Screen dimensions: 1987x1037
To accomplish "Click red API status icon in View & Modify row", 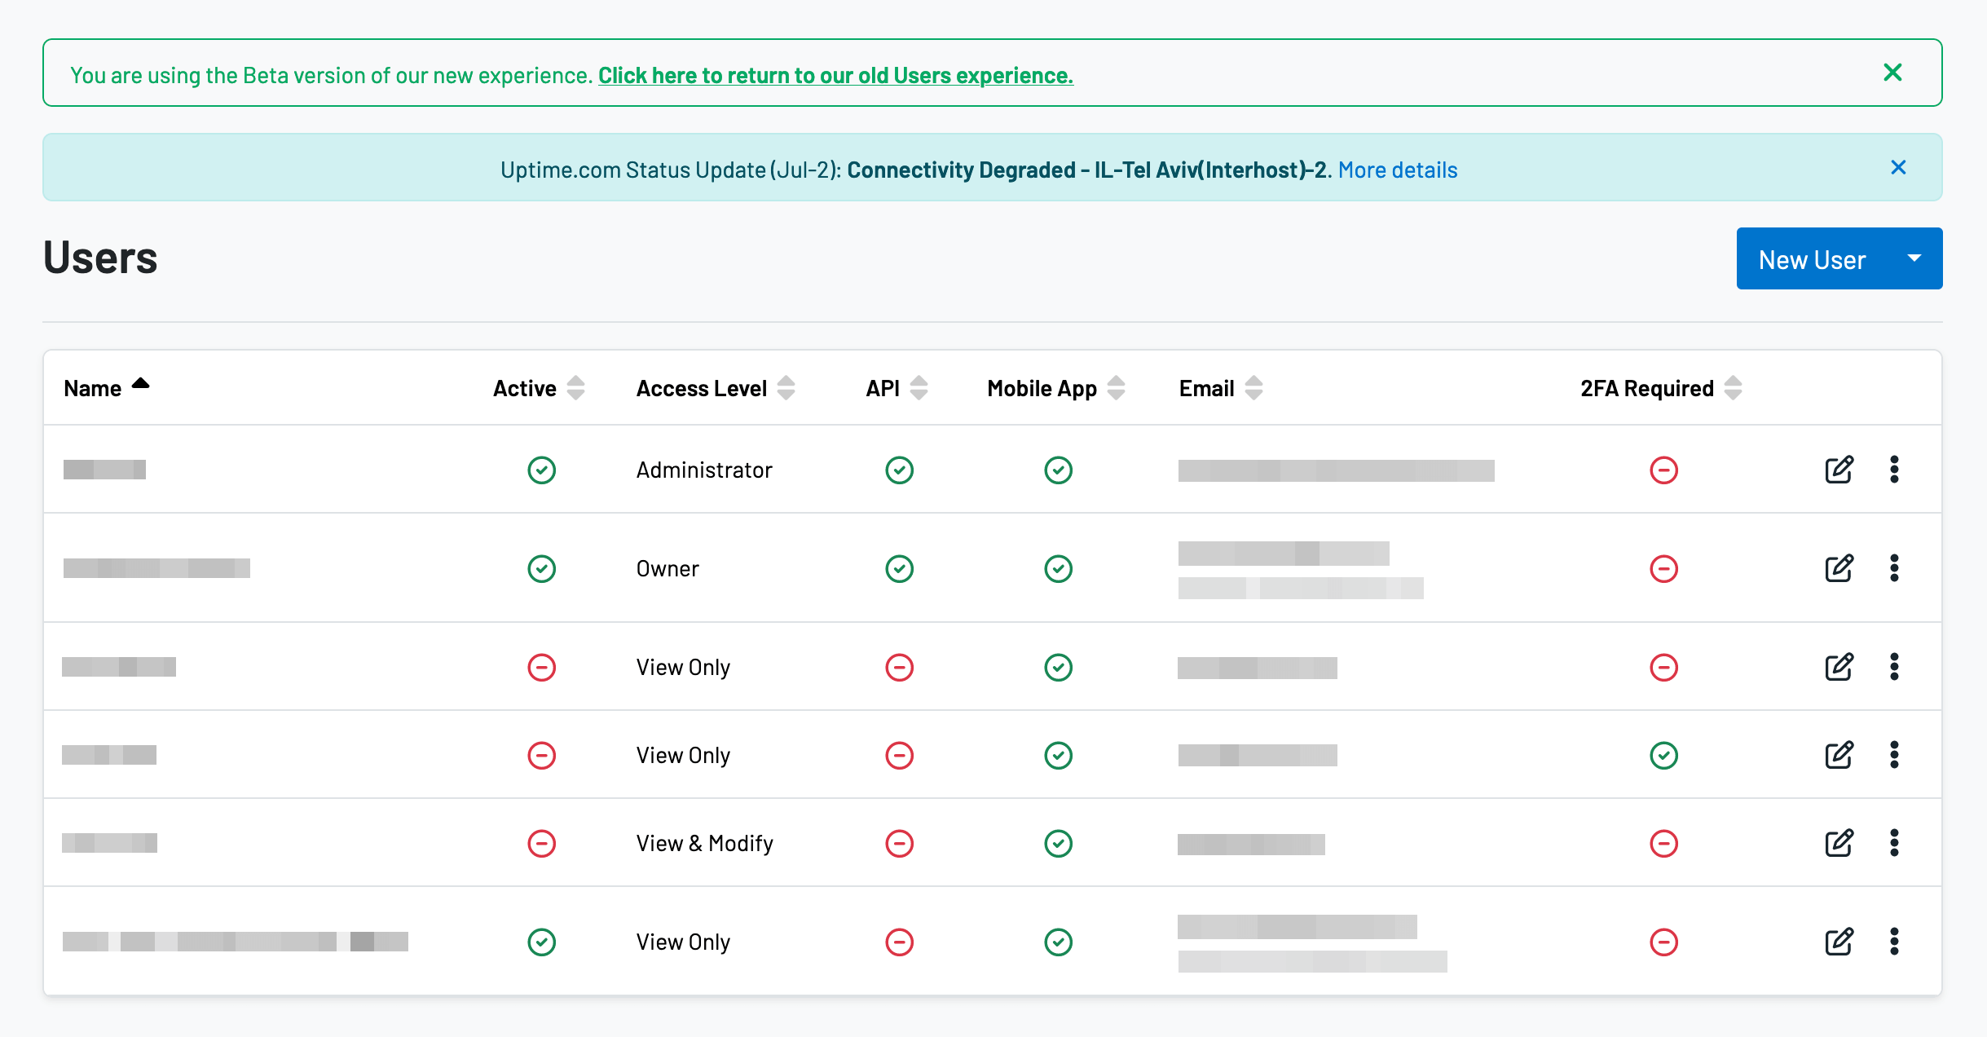I will [x=899, y=843].
